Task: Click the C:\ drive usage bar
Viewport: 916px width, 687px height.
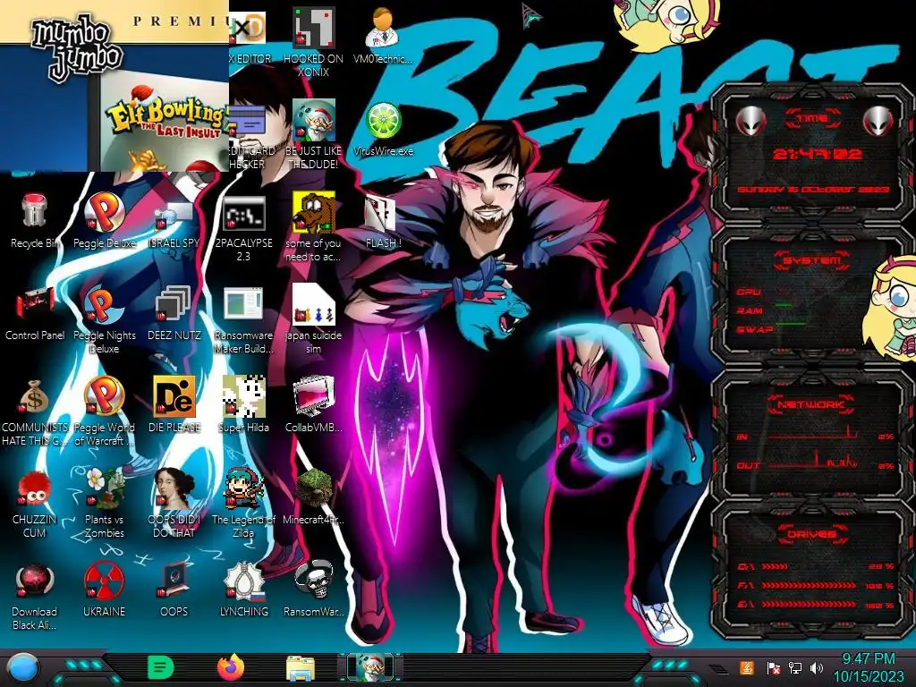Action: click(x=774, y=566)
